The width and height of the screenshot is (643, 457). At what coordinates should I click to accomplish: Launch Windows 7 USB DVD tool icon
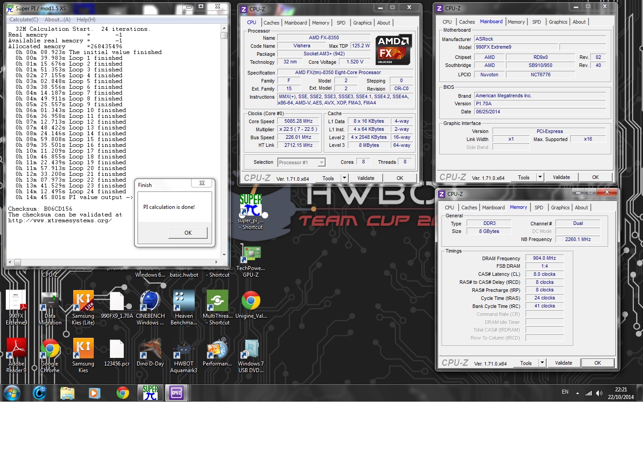coord(251,355)
